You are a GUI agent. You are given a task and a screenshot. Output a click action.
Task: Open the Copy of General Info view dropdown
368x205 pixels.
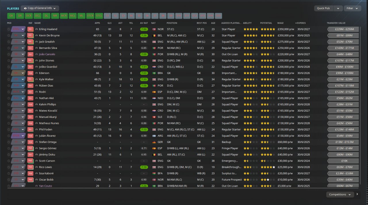click(40, 8)
